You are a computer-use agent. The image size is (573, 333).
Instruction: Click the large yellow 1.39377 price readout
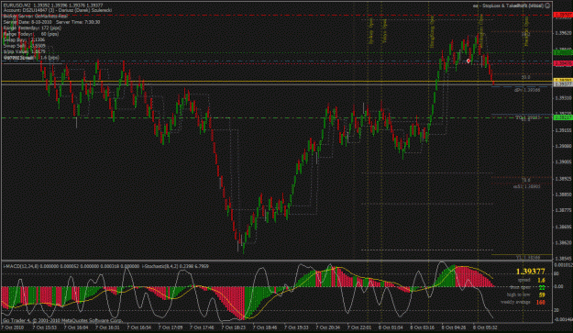point(530,272)
